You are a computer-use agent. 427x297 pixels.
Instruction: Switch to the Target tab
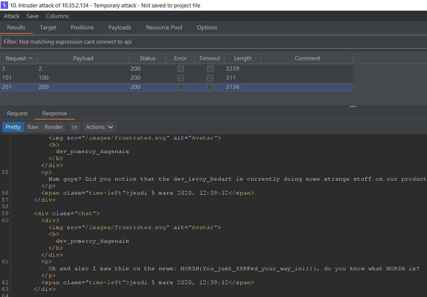[48, 28]
